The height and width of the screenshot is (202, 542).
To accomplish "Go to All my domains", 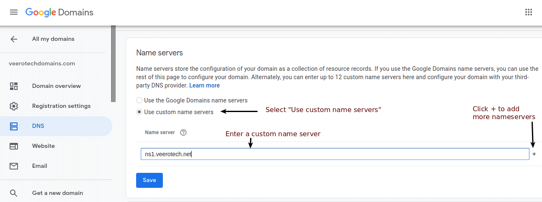I will click(x=53, y=39).
